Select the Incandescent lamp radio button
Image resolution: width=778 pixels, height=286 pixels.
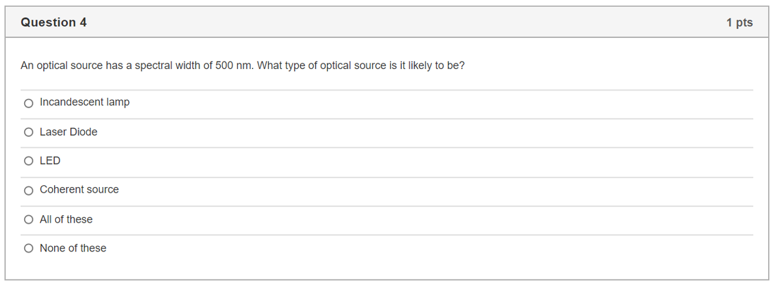tap(29, 104)
